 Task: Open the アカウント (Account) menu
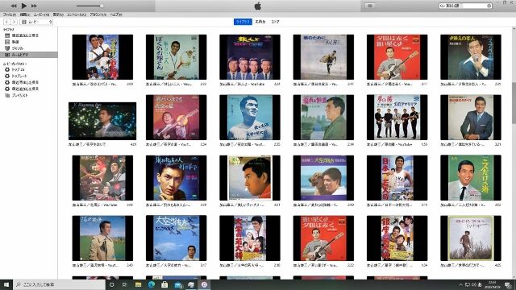(98, 14)
